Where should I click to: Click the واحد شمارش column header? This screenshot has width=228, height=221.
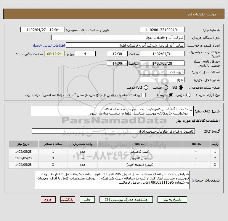click(82, 144)
